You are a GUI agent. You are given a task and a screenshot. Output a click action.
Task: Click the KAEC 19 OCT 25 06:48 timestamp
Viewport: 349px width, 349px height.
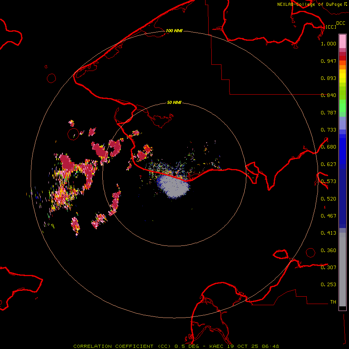pyautogui.click(x=244, y=346)
